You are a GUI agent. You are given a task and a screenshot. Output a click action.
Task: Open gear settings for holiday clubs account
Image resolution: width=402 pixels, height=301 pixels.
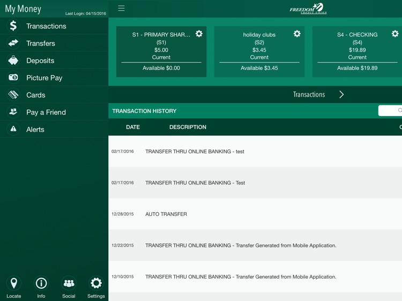point(297,34)
